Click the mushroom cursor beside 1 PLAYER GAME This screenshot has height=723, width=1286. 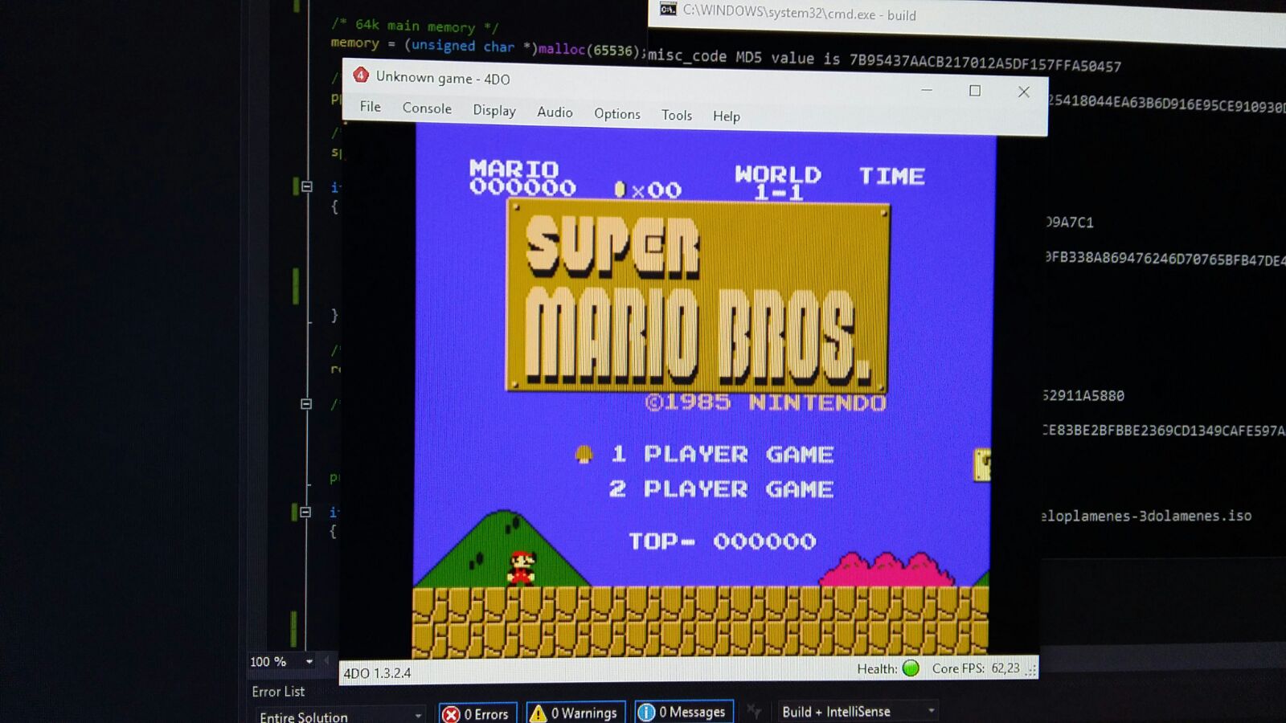tap(584, 454)
